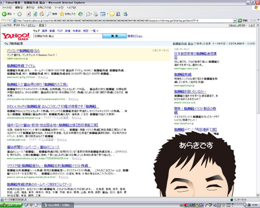Viewport: 260px width, 208px height.
Task: Expand the Mail icon dropdown arrow
Action: [92, 14]
